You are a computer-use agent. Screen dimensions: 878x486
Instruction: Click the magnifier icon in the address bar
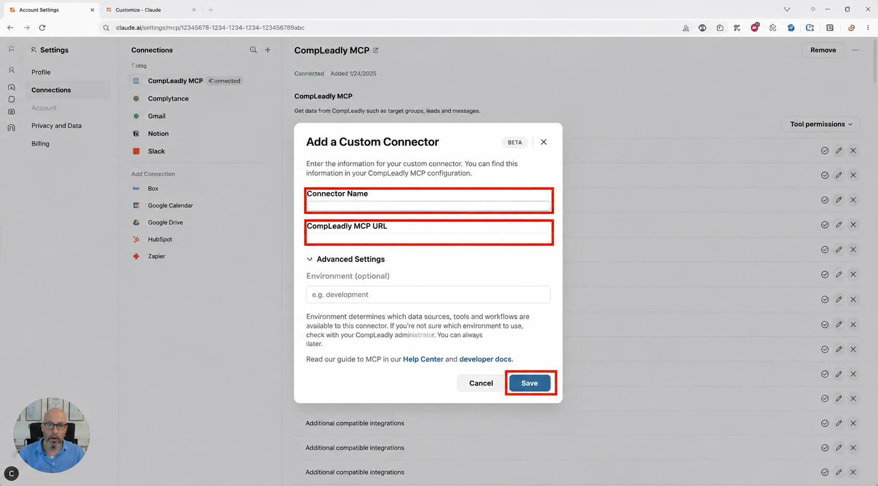[x=106, y=28]
